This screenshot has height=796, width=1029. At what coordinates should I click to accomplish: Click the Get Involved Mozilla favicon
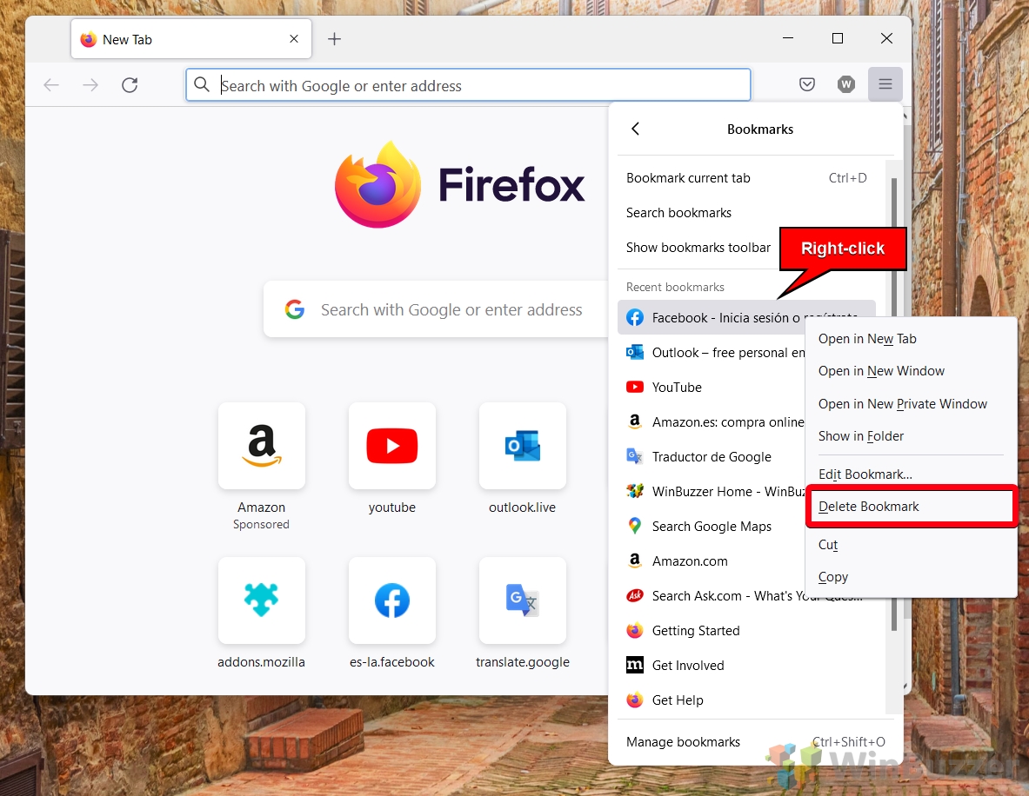[x=635, y=665]
